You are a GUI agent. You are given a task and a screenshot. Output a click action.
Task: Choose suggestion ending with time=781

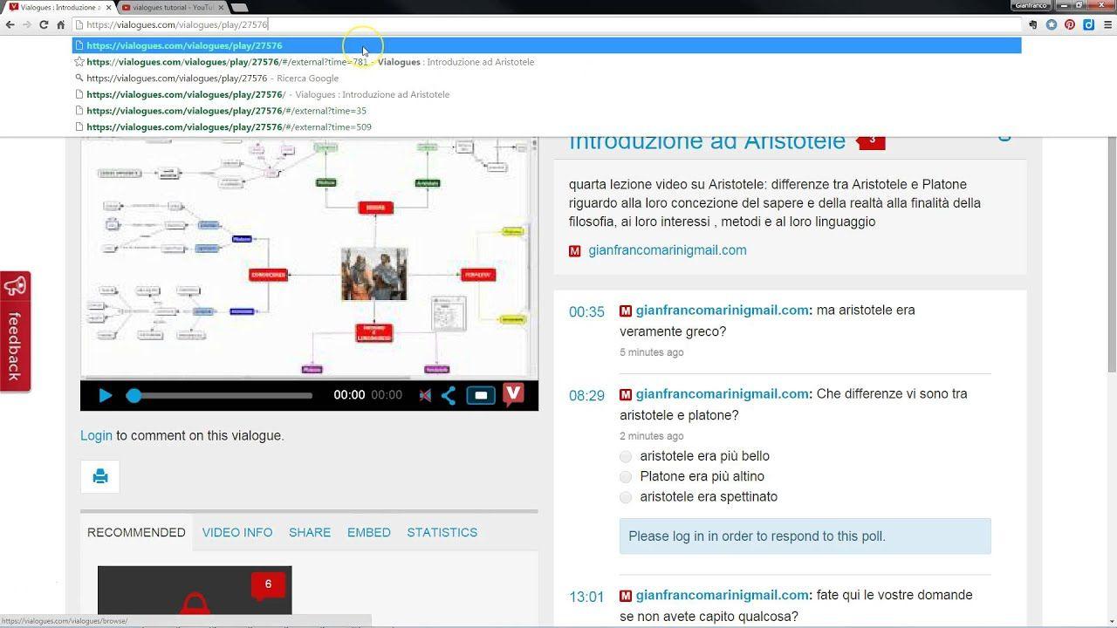tap(546, 62)
